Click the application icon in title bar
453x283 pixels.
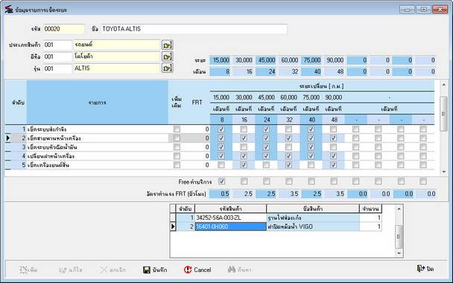(9, 10)
